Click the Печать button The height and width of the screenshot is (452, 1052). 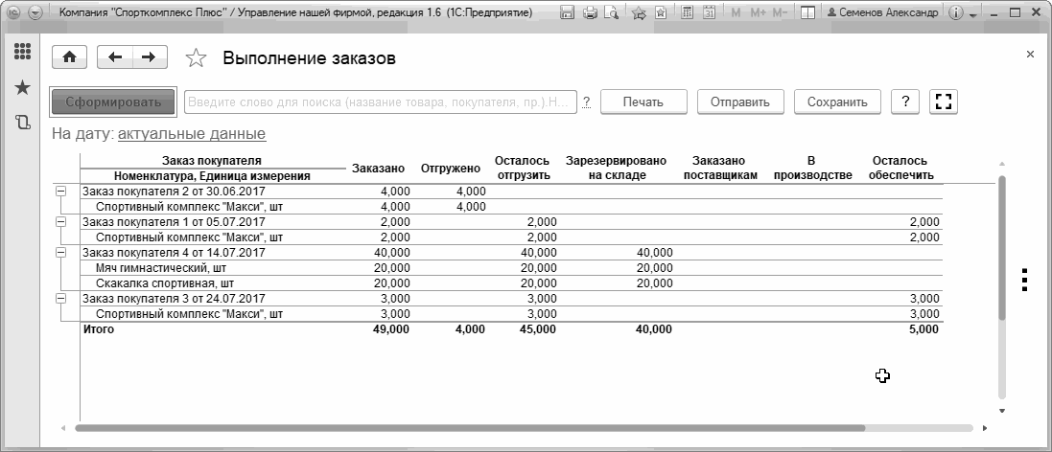click(643, 102)
